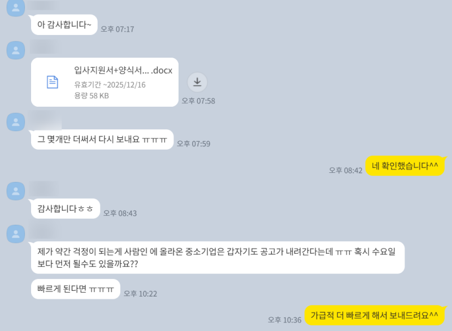Viewport: 452px width, 331px height.
Task: Select the '감사합니다ㅎㅎ' message bubble
Action: click(65, 208)
